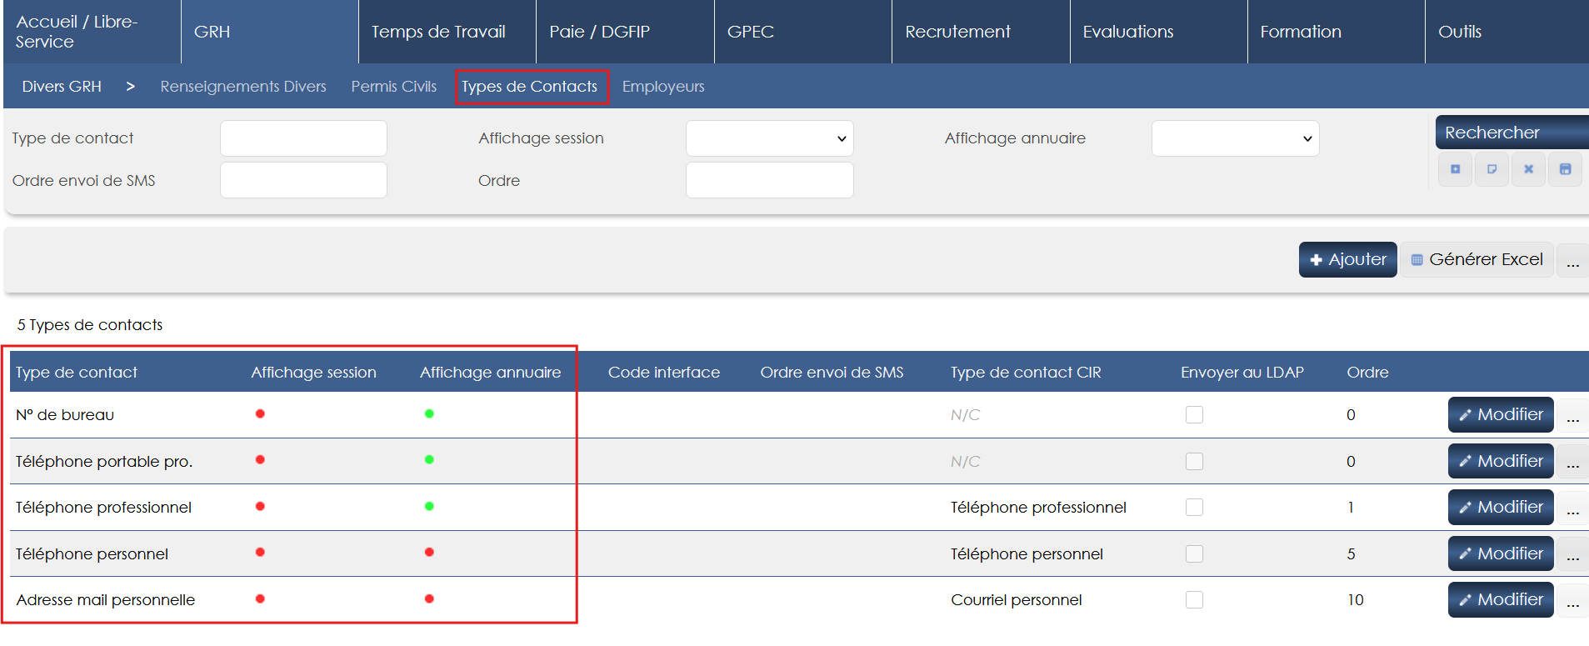Click the sticky note icon under Rechercher
The height and width of the screenshot is (646, 1589).
point(1492,169)
